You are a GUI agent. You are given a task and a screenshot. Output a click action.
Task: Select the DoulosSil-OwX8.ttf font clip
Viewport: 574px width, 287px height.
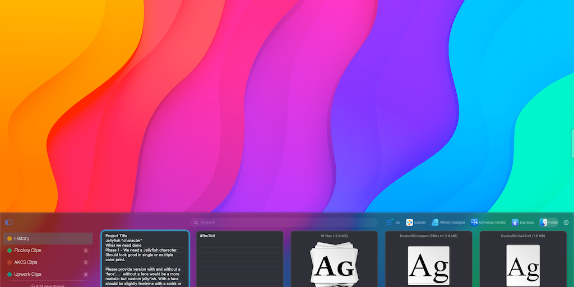[523, 259]
